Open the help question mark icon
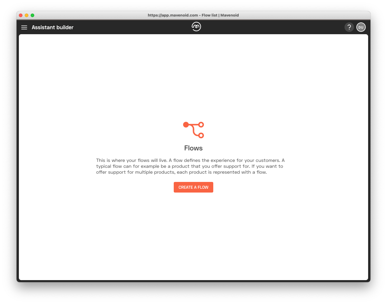387x304 pixels. click(349, 27)
